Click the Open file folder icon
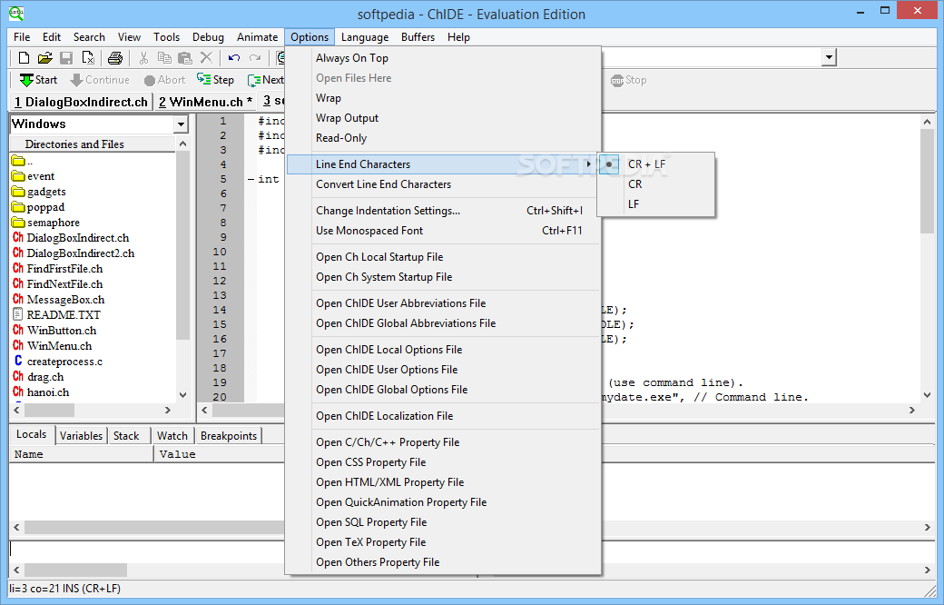 [x=44, y=58]
